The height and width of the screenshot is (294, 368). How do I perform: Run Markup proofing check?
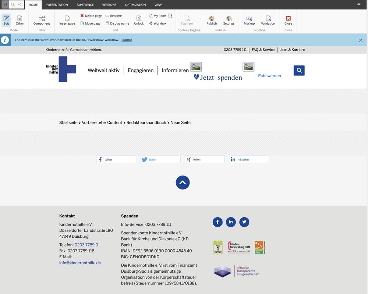click(x=249, y=20)
